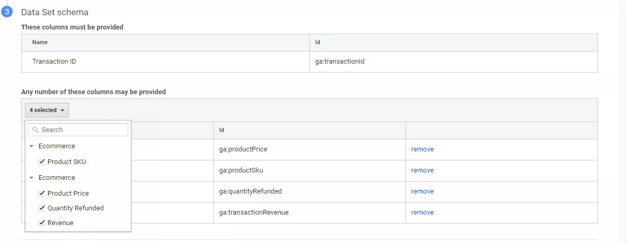The image size is (627, 243).
Task: Uncheck the Product SKU checkbox
Action: tap(41, 161)
